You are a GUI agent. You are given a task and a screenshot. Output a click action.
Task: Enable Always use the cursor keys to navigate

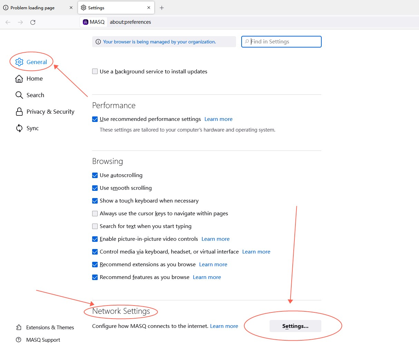coord(95,214)
